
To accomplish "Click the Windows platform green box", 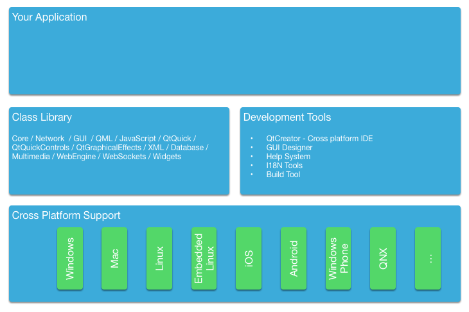I will (x=70, y=258).
